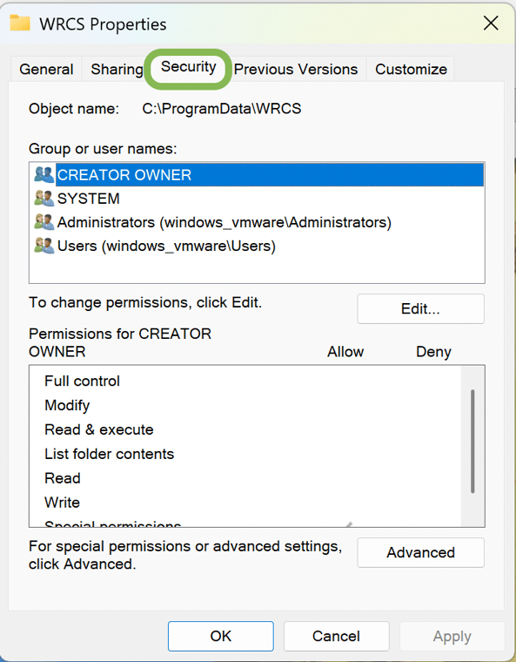Open the Customize tab
Image resolution: width=516 pixels, height=662 pixels.
pos(411,69)
